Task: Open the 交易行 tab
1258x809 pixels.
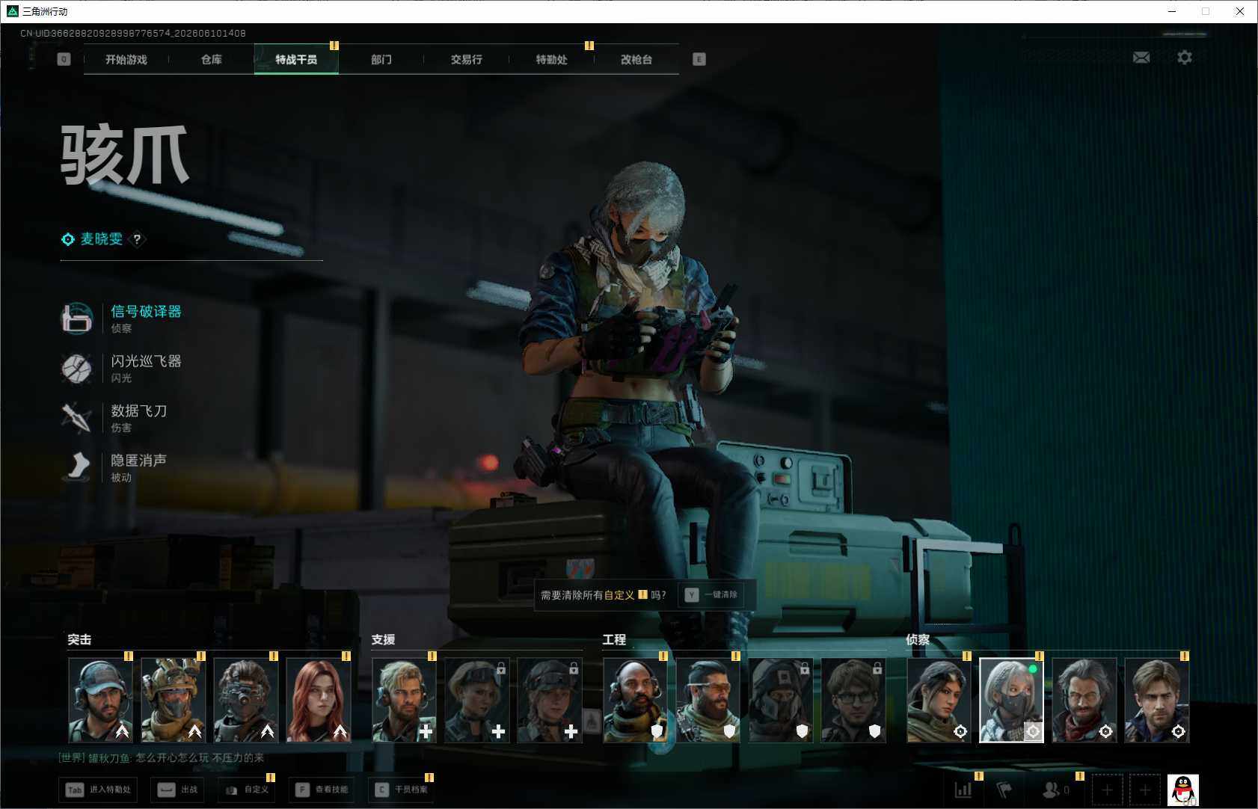Action: click(x=467, y=60)
